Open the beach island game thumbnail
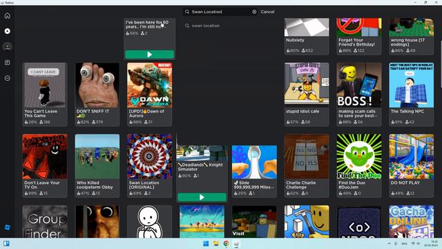 (202, 221)
